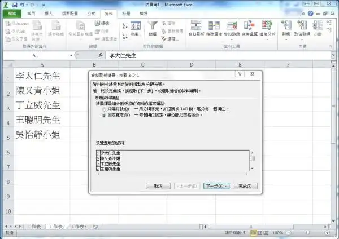Select the Delimited (分隔符號) radio option
Viewport: 339px width, 239px height.
pyautogui.click(x=104, y=109)
